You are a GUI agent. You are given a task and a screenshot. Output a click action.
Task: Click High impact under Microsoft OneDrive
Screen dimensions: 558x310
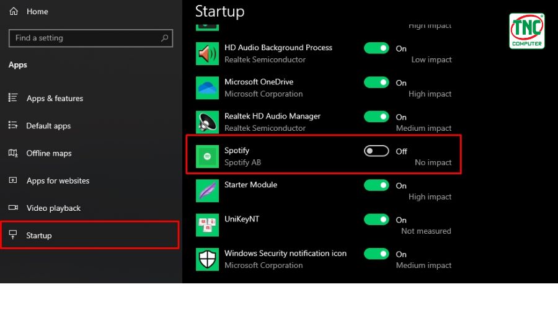430,94
